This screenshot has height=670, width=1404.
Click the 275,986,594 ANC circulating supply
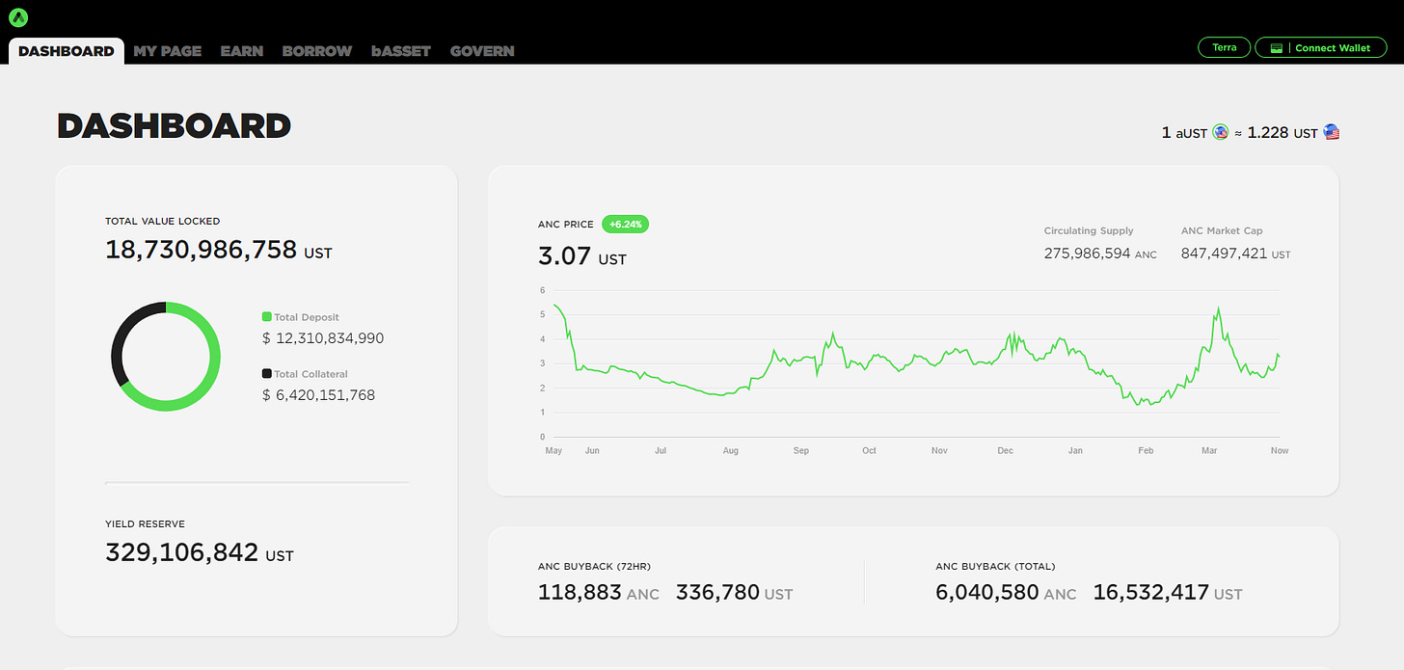[1100, 254]
